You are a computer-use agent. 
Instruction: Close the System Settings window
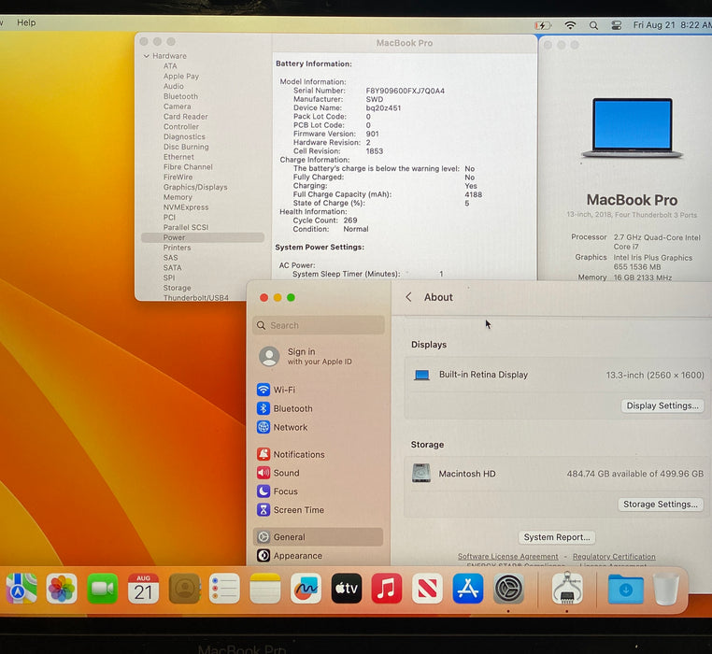263,297
